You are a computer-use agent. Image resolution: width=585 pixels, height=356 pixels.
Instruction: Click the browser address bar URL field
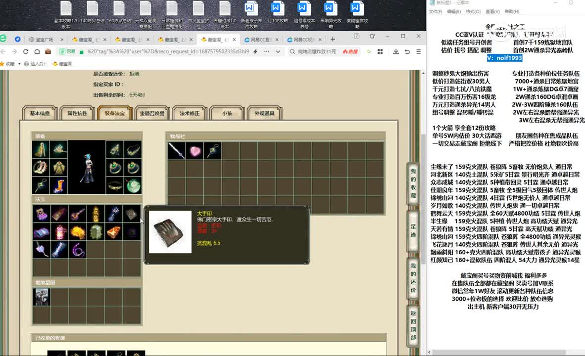(168, 51)
